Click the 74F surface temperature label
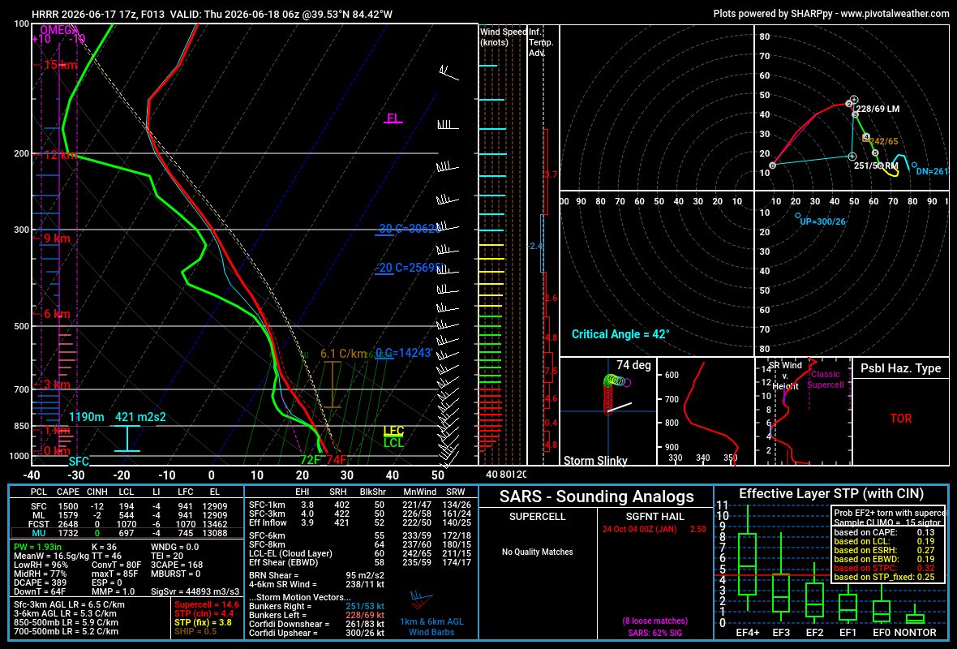 pyautogui.click(x=336, y=460)
